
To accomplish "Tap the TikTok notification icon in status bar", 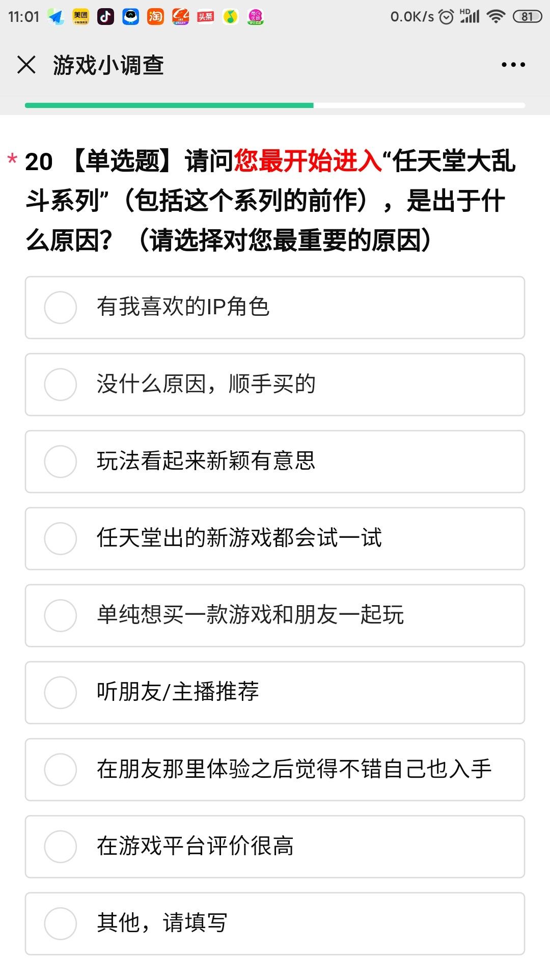I will click(x=105, y=17).
